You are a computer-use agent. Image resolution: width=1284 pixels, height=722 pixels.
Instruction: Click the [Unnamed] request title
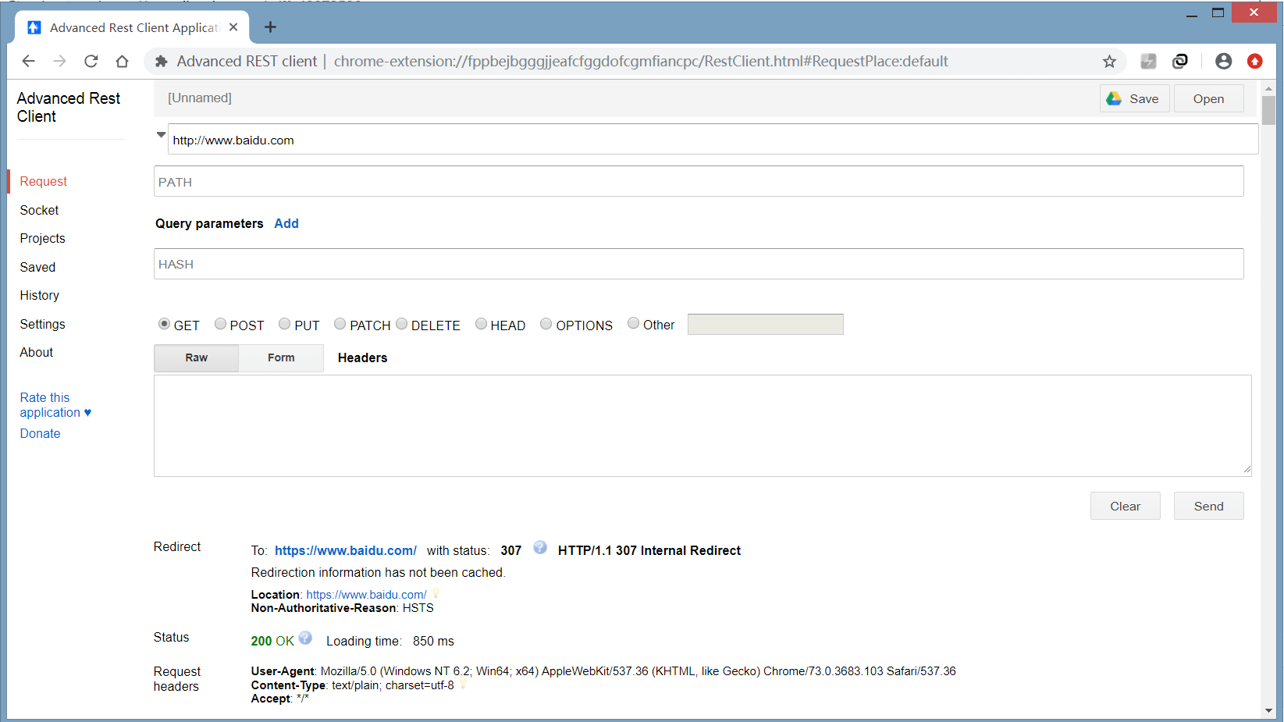[200, 98]
